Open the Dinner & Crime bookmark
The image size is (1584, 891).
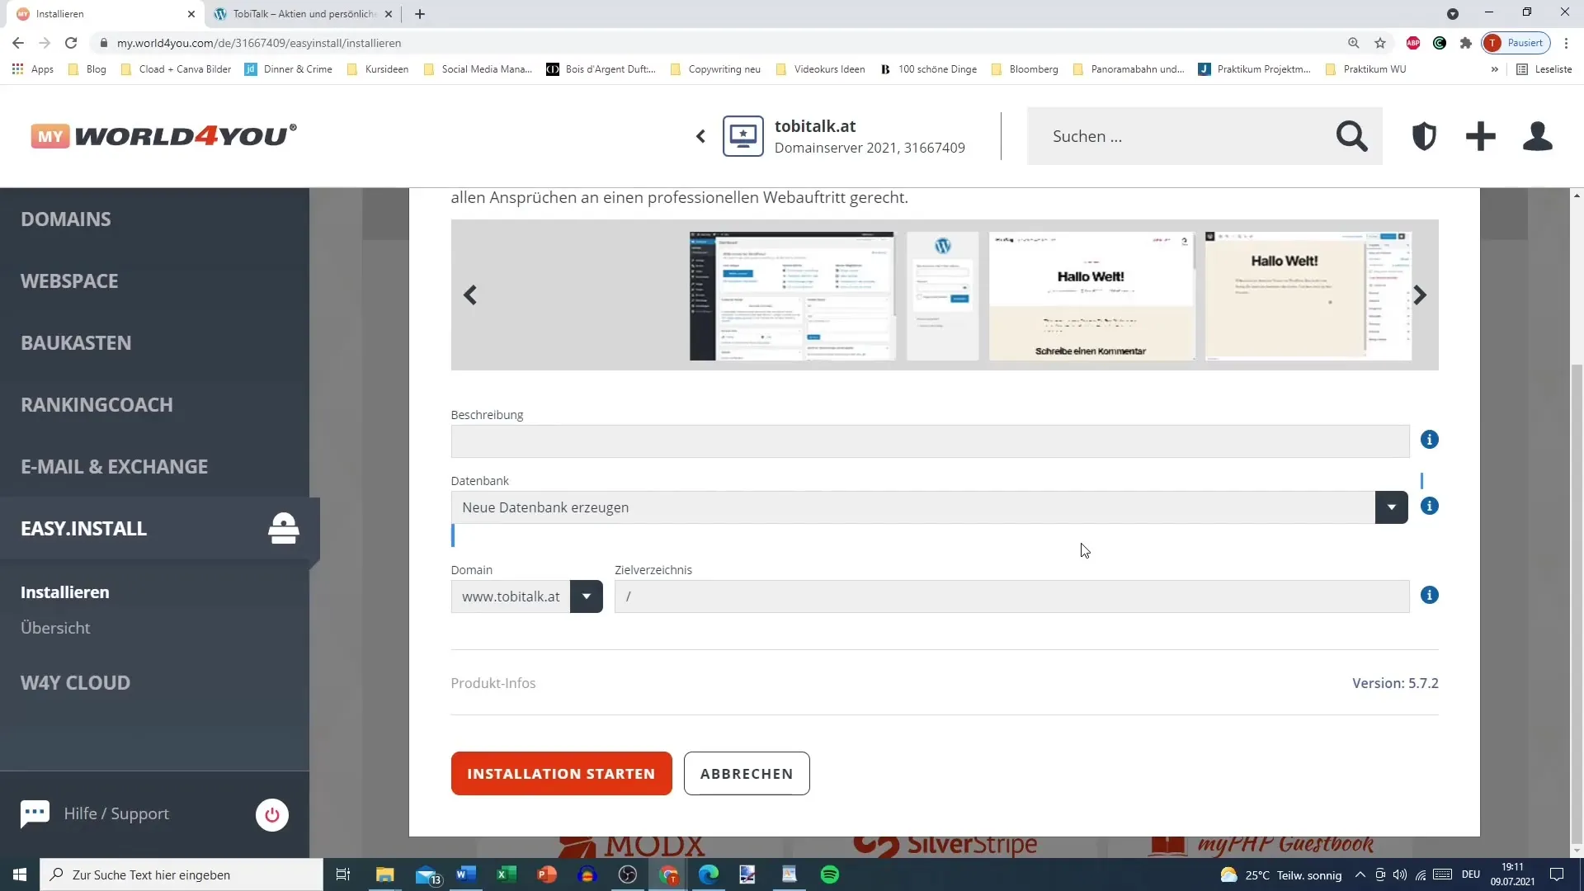click(x=289, y=69)
